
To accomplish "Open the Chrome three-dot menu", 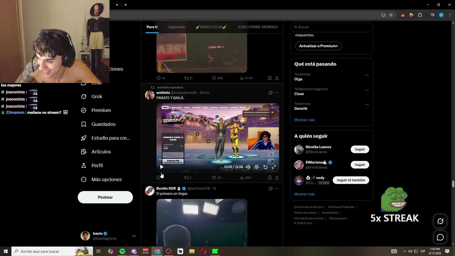I will point(449,15).
